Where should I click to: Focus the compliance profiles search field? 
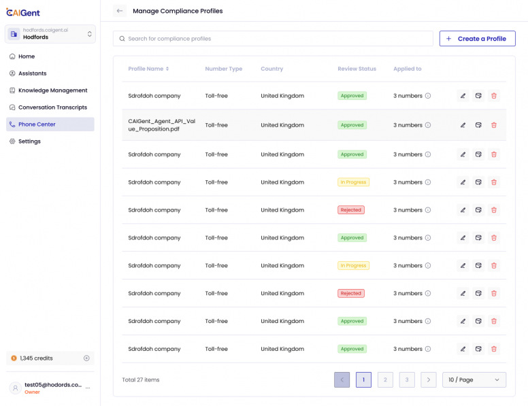[x=272, y=39]
